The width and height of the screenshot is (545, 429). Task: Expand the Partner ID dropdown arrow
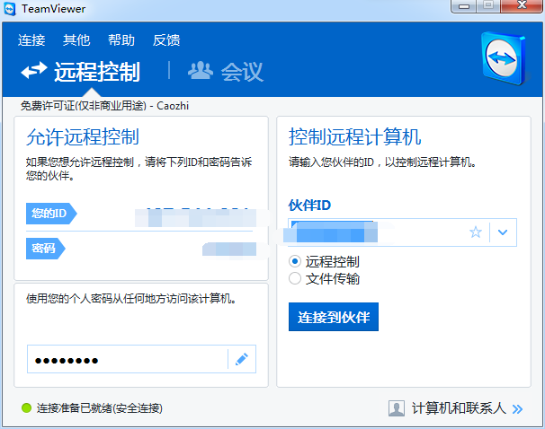coord(503,232)
